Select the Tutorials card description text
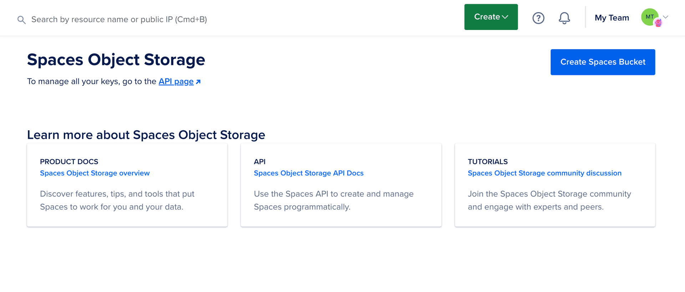Viewport: 685px width, 292px height. point(549,200)
